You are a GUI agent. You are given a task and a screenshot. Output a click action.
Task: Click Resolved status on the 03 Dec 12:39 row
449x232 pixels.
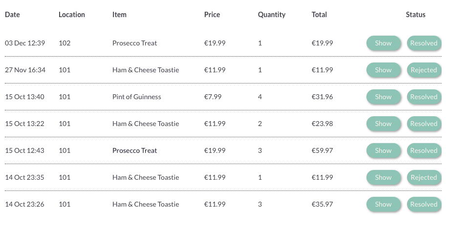pyautogui.click(x=424, y=43)
